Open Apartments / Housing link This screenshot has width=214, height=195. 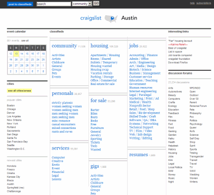(x=105, y=55)
